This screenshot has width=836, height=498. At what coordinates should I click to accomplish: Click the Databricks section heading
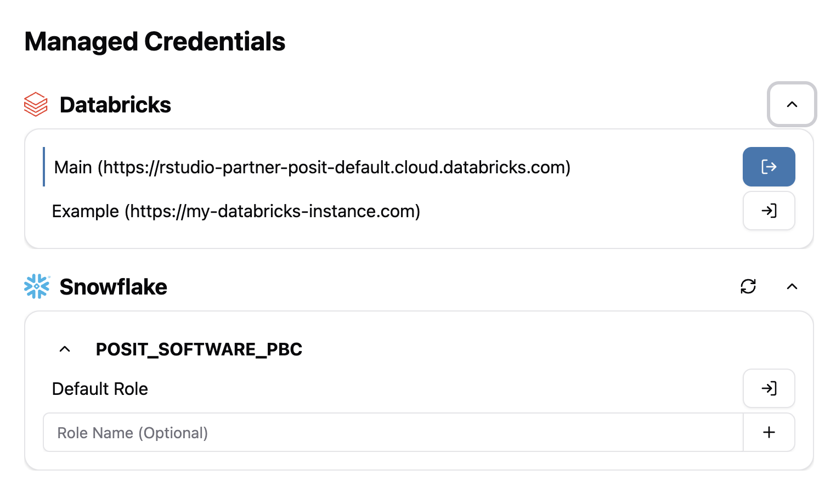pos(115,104)
